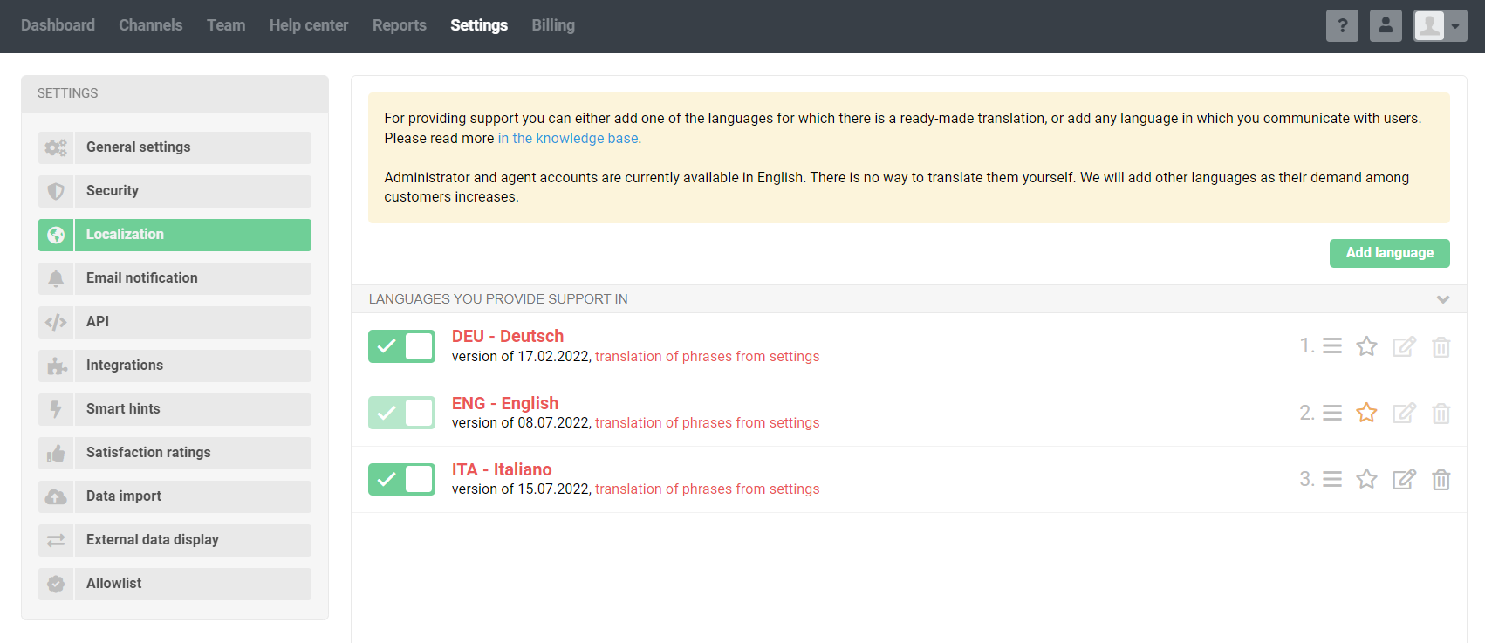Click the Email notification bell icon
The image size is (1485, 643).
click(x=56, y=278)
